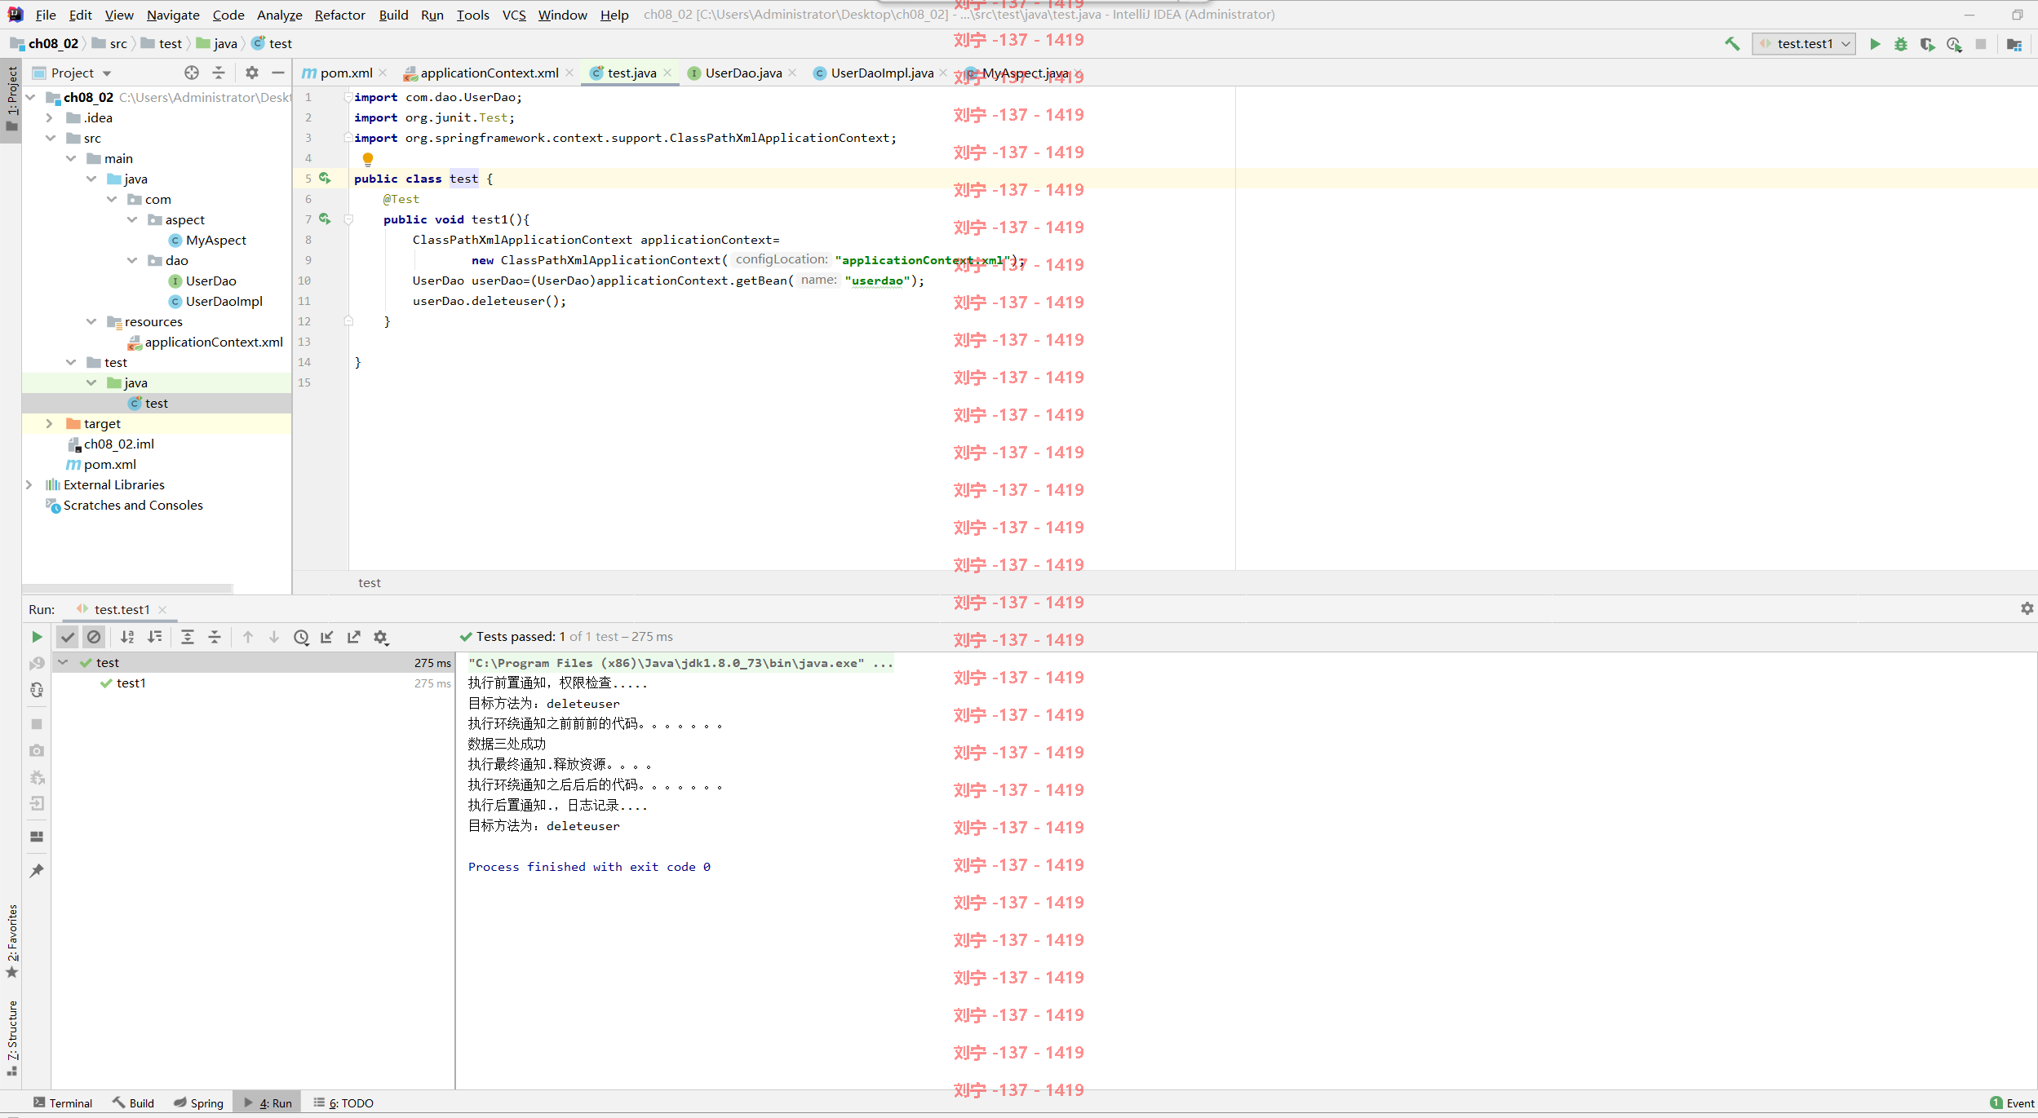
Task: Collapse the ch08_02 root node
Action: (x=30, y=97)
